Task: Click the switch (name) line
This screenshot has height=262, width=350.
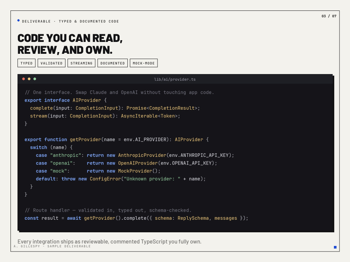Action: 51,147
